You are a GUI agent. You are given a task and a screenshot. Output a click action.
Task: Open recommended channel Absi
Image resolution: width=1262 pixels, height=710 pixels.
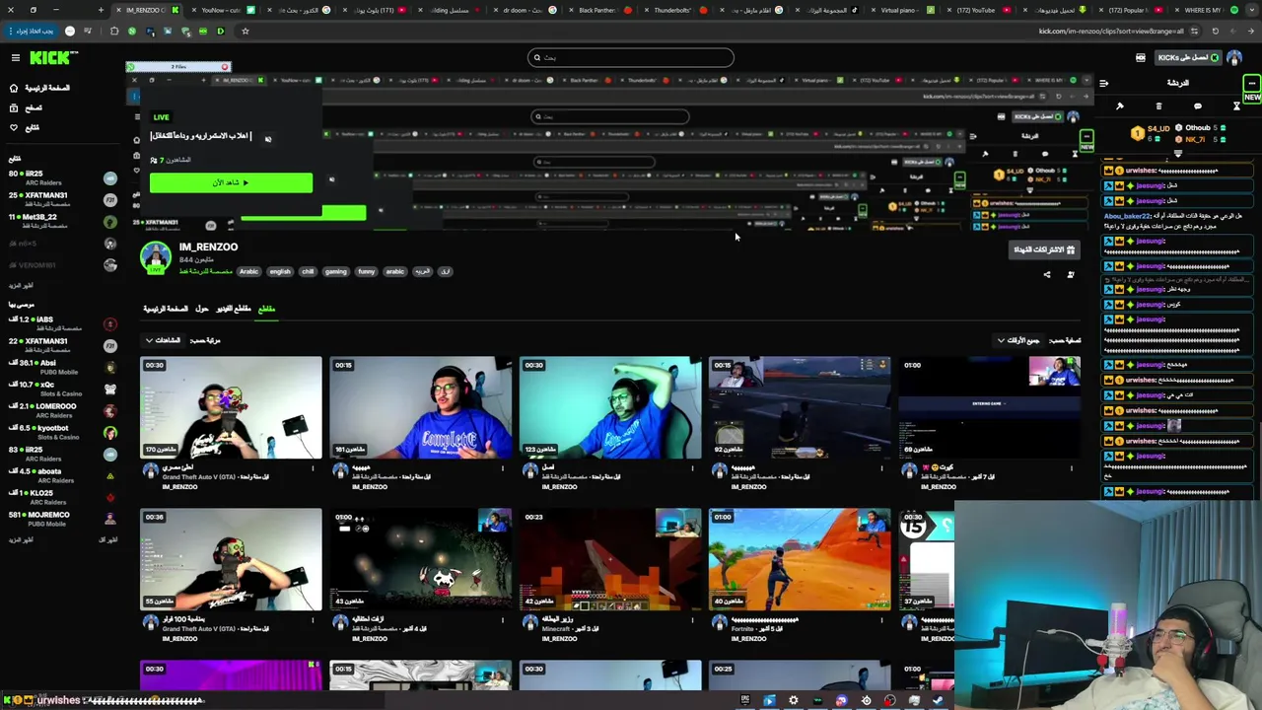[62, 367]
